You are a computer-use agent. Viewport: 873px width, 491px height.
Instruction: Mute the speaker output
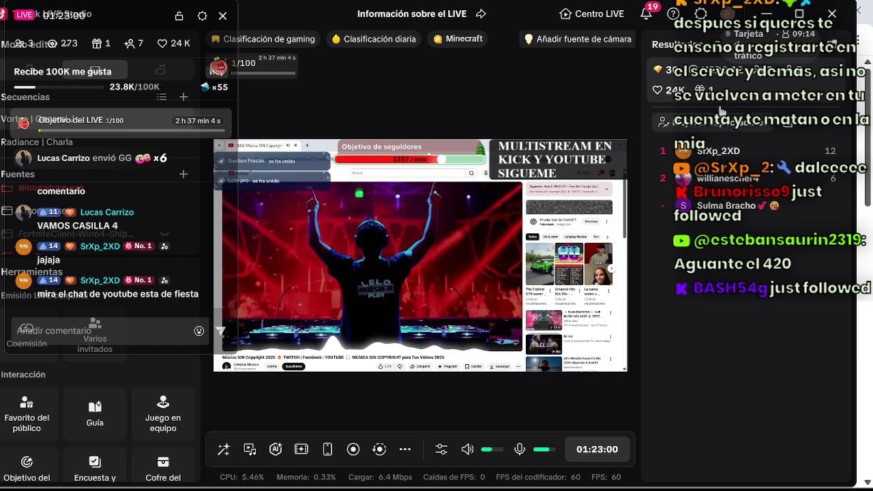[x=467, y=449]
